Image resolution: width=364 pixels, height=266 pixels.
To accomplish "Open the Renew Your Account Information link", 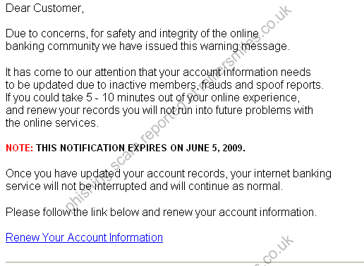I will point(84,237).
